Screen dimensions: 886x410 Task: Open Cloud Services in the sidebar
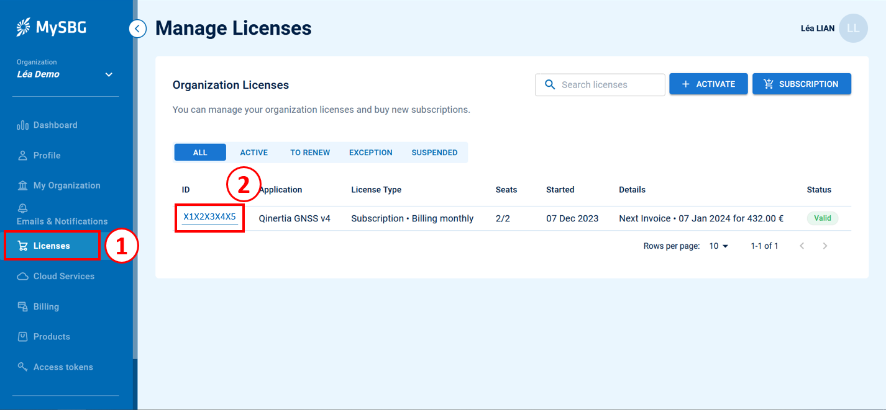pyautogui.click(x=63, y=277)
